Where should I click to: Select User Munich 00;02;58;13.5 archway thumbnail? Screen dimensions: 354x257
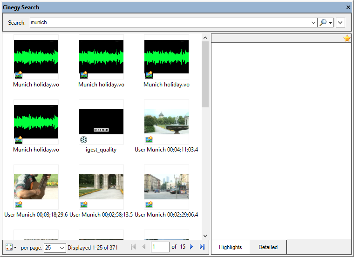[101, 187]
